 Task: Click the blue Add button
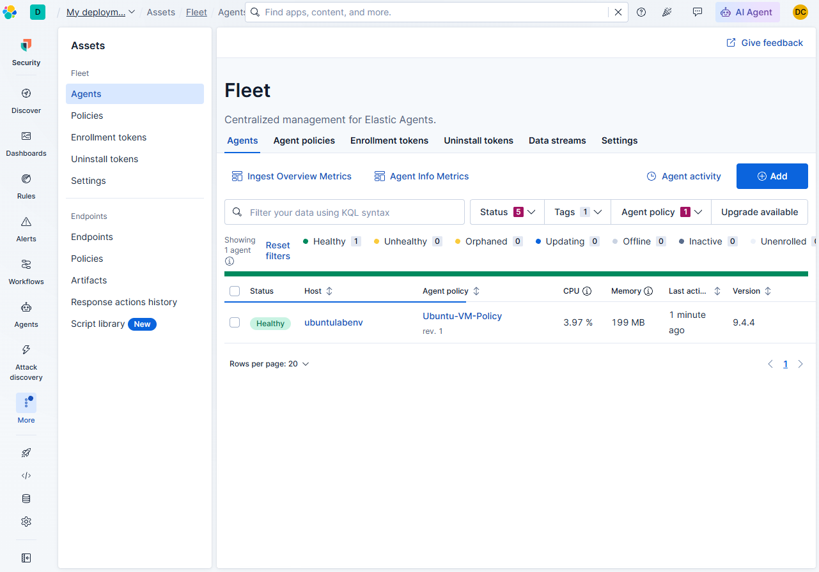tap(772, 176)
